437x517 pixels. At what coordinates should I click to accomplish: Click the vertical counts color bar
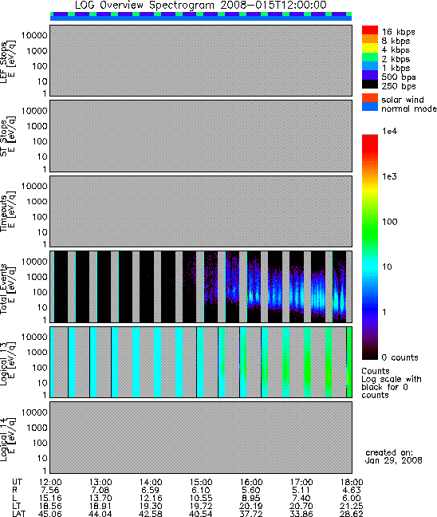click(x=370, y=247)
